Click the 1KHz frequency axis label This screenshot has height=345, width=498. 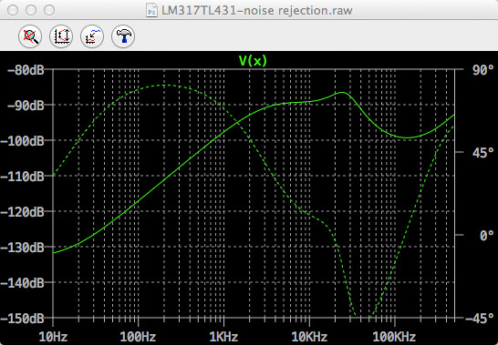223,337
